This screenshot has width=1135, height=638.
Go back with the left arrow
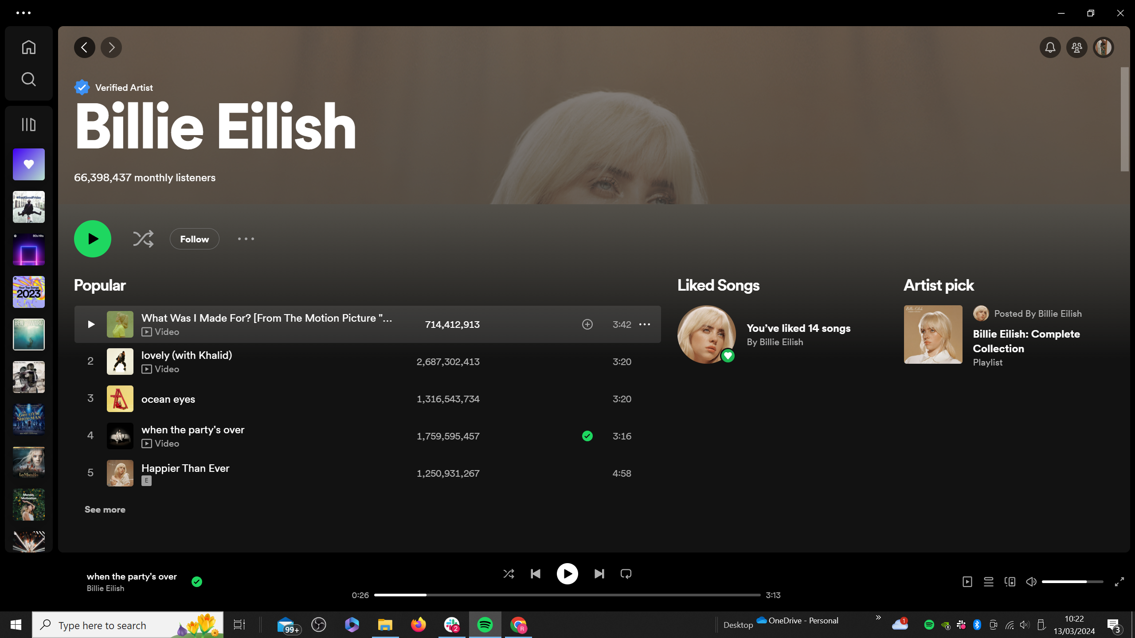85,47
